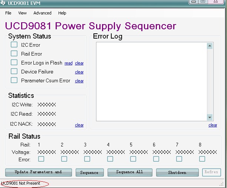Toggle the Rail 8 error checkbox
The height and width of the screenshot is (188, 227).
202,159
